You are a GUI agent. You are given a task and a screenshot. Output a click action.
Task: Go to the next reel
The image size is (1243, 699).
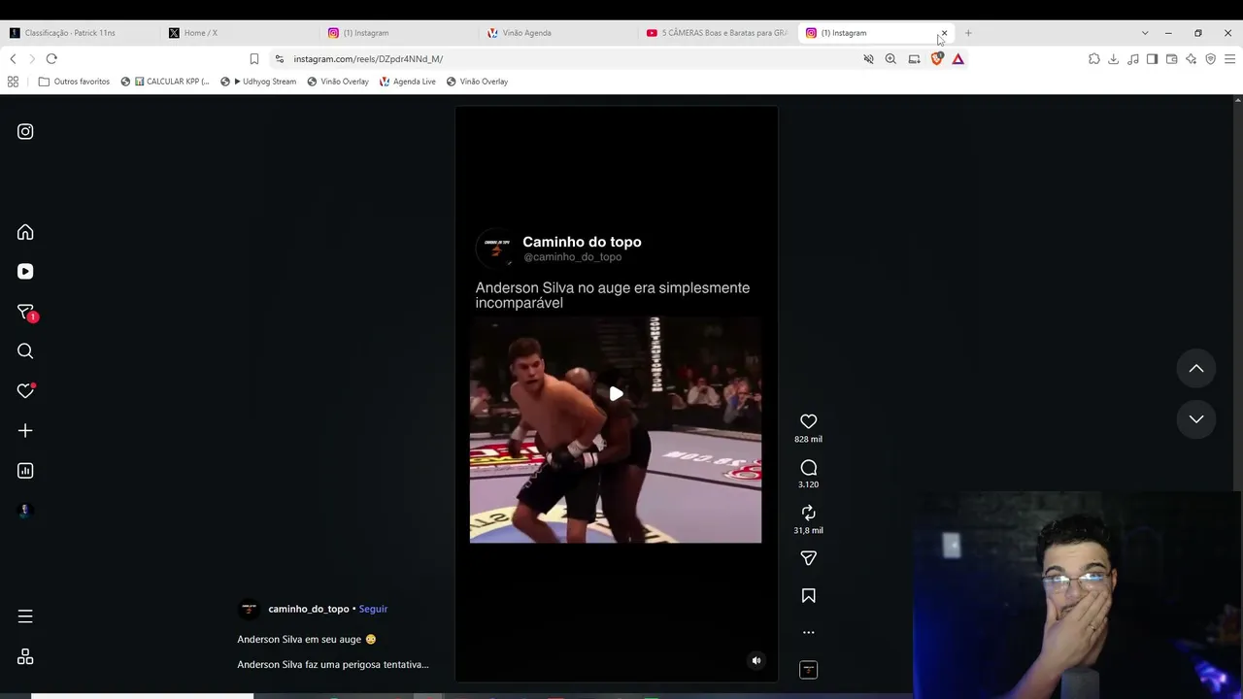[1196, 419]
